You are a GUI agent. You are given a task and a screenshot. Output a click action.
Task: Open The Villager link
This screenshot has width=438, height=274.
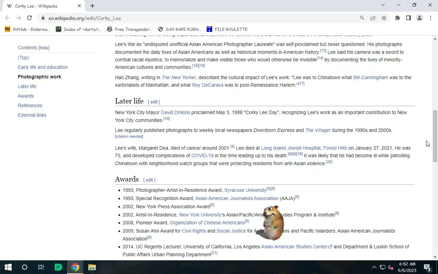tap(318, 130)
